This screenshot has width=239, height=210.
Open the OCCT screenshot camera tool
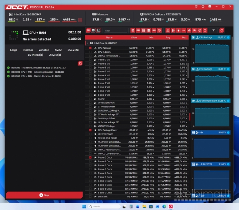click(x=210, y=7)
